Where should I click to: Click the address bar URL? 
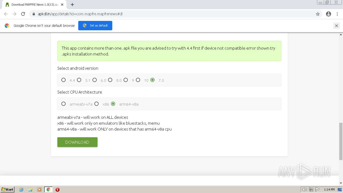[80, 14]
